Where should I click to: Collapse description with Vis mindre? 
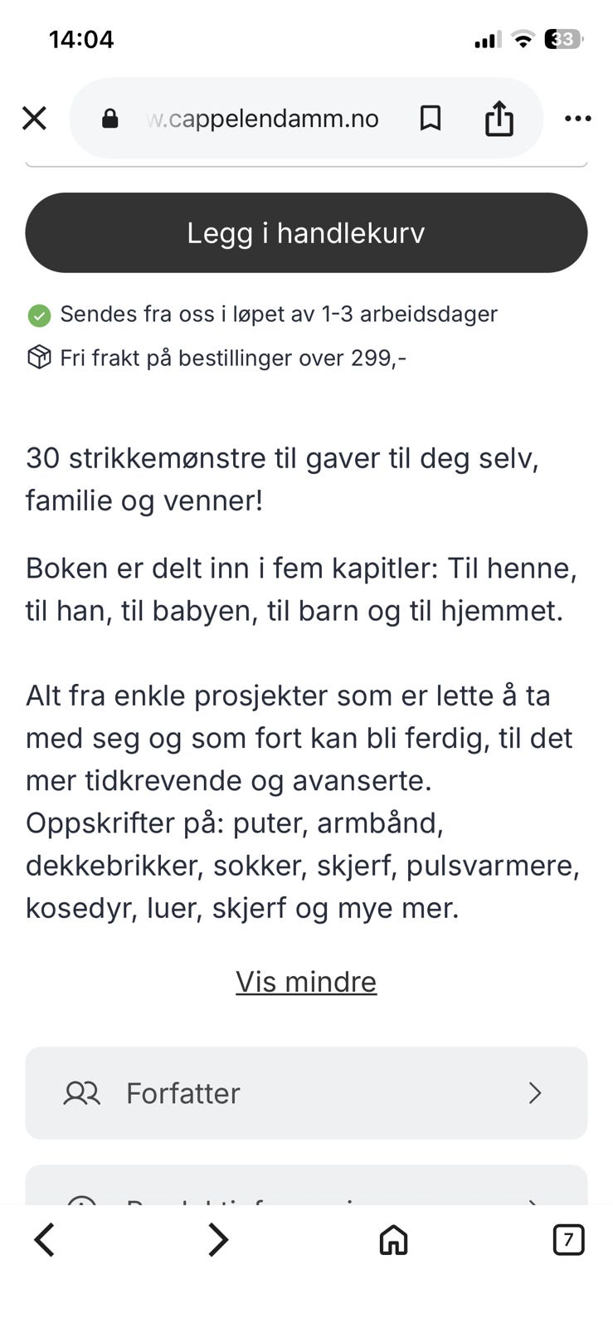[x=306, y=982]
